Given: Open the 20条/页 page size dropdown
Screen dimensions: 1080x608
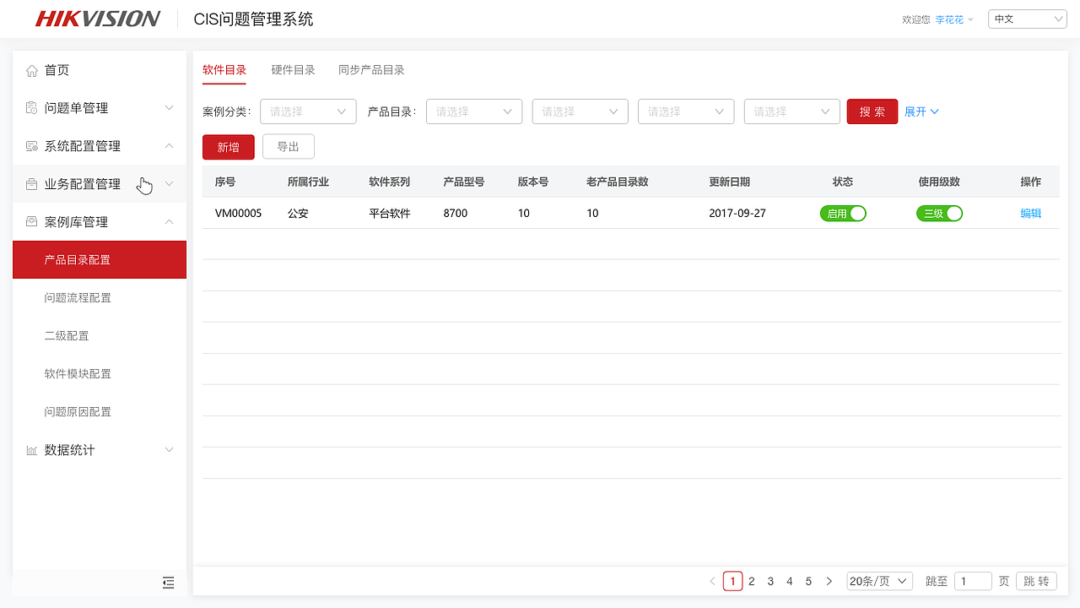Looking at the screenshot, I should pos(879,580).
